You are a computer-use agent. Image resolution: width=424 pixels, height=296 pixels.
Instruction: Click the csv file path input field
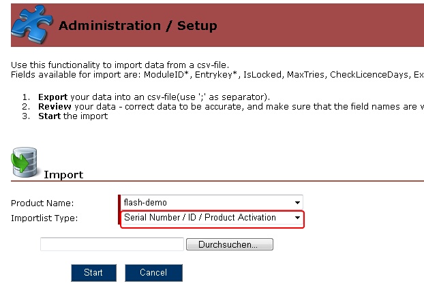(x=112, y=244)
